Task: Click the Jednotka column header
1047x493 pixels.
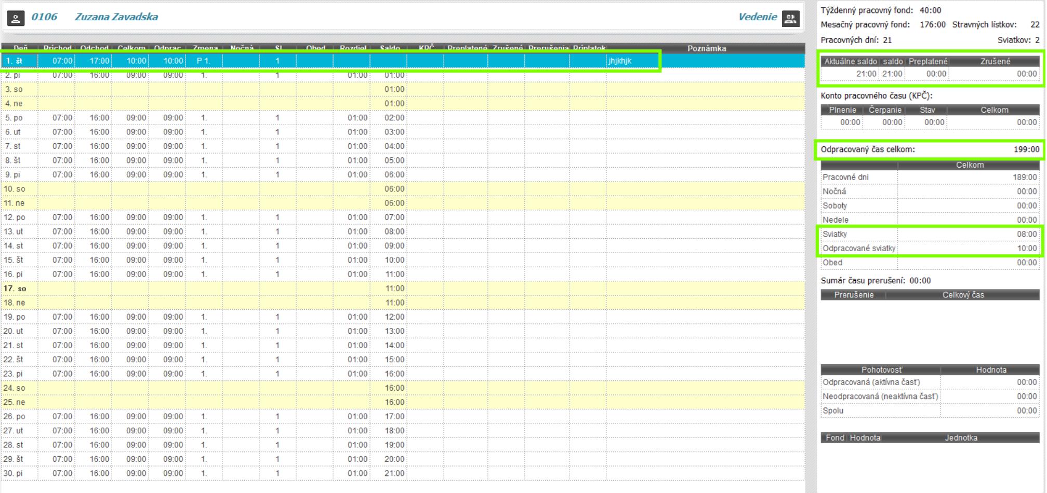Action: coord(960,437)
